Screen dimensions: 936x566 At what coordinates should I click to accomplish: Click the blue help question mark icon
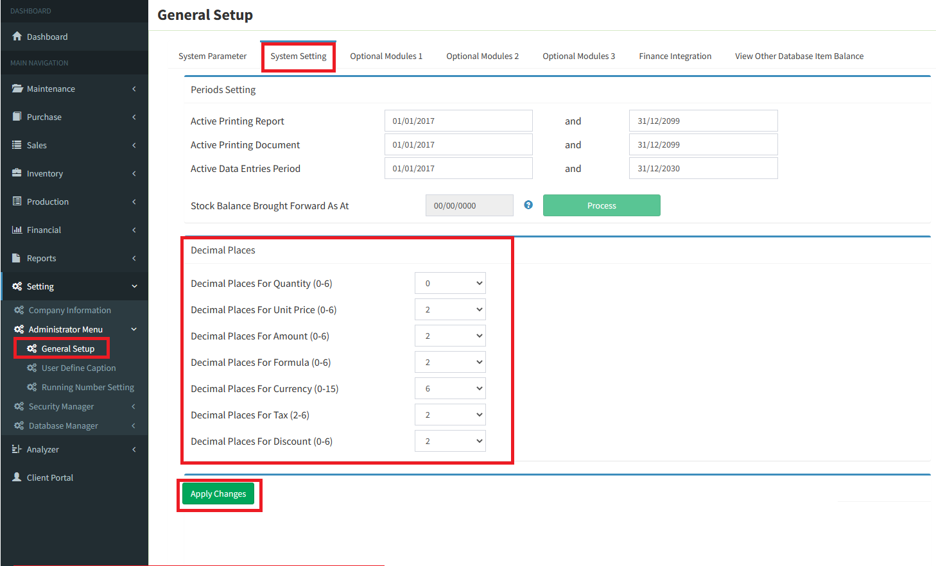point(528,205)
